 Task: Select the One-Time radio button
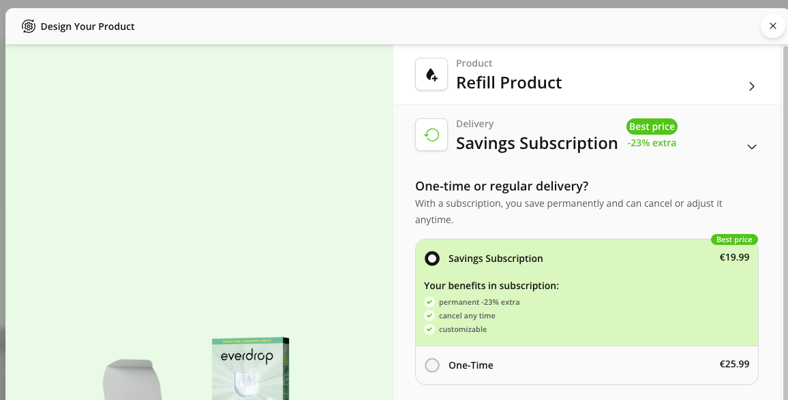[432, 365]
